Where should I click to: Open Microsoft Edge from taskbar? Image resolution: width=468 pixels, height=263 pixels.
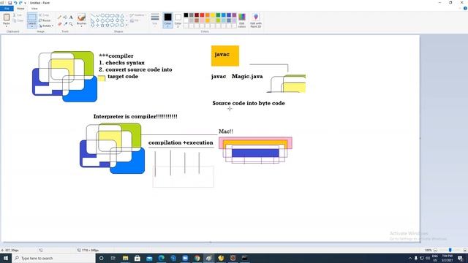pyautogui.click(x=161, y=258)
